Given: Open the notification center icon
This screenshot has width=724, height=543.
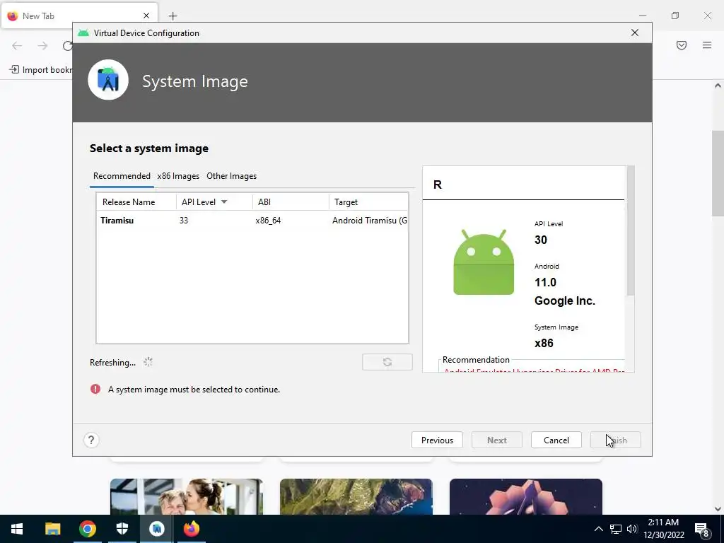Looking at the screenshot, I should pos(702,530).
